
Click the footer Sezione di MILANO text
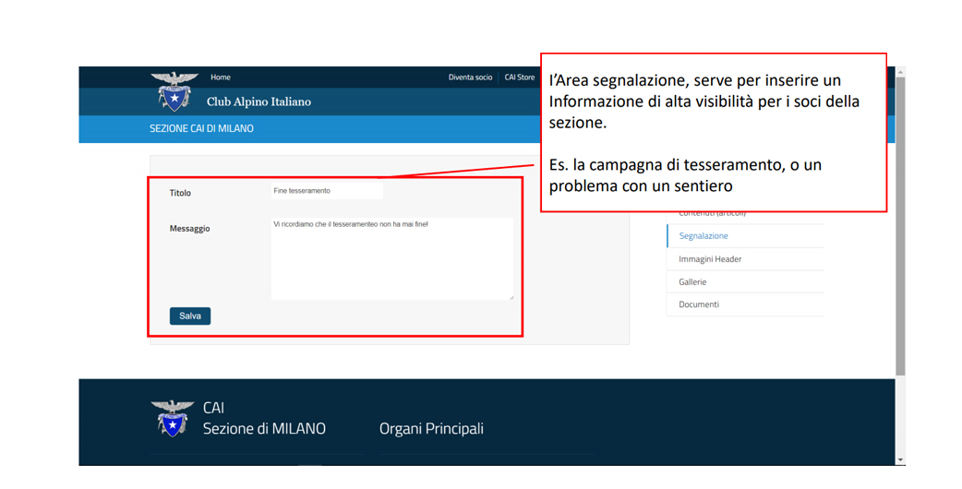pyautogui.click(x=264, y=429)
